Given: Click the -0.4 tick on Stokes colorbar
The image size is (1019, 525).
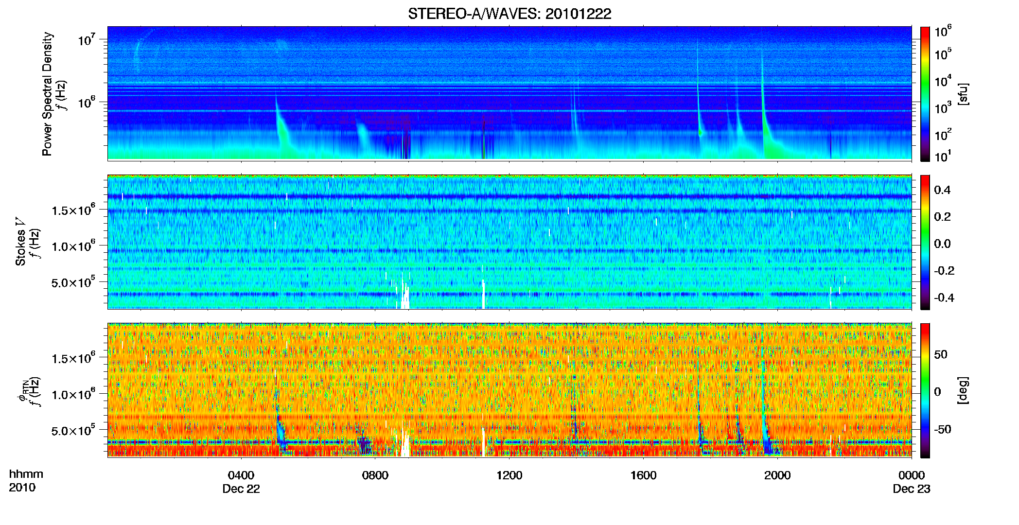Looking at the screenshot, I should click(944, 297).
